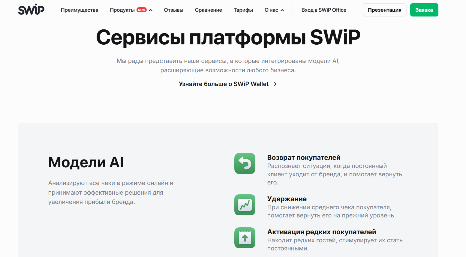Click the Возврат покупателей heading
466x257 pixels.
[x=304, y=157]
